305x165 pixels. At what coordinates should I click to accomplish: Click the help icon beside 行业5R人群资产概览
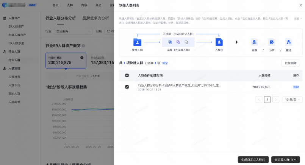(83, 46)
